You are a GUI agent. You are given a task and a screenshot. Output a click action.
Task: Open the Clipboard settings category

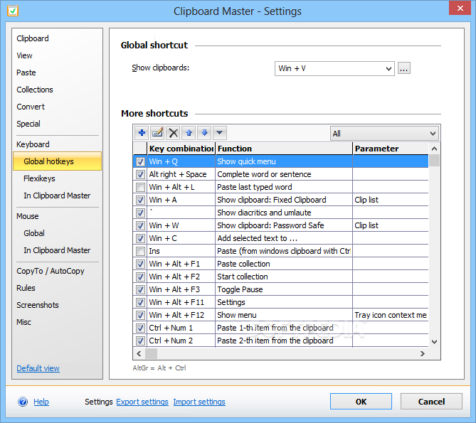33,38
